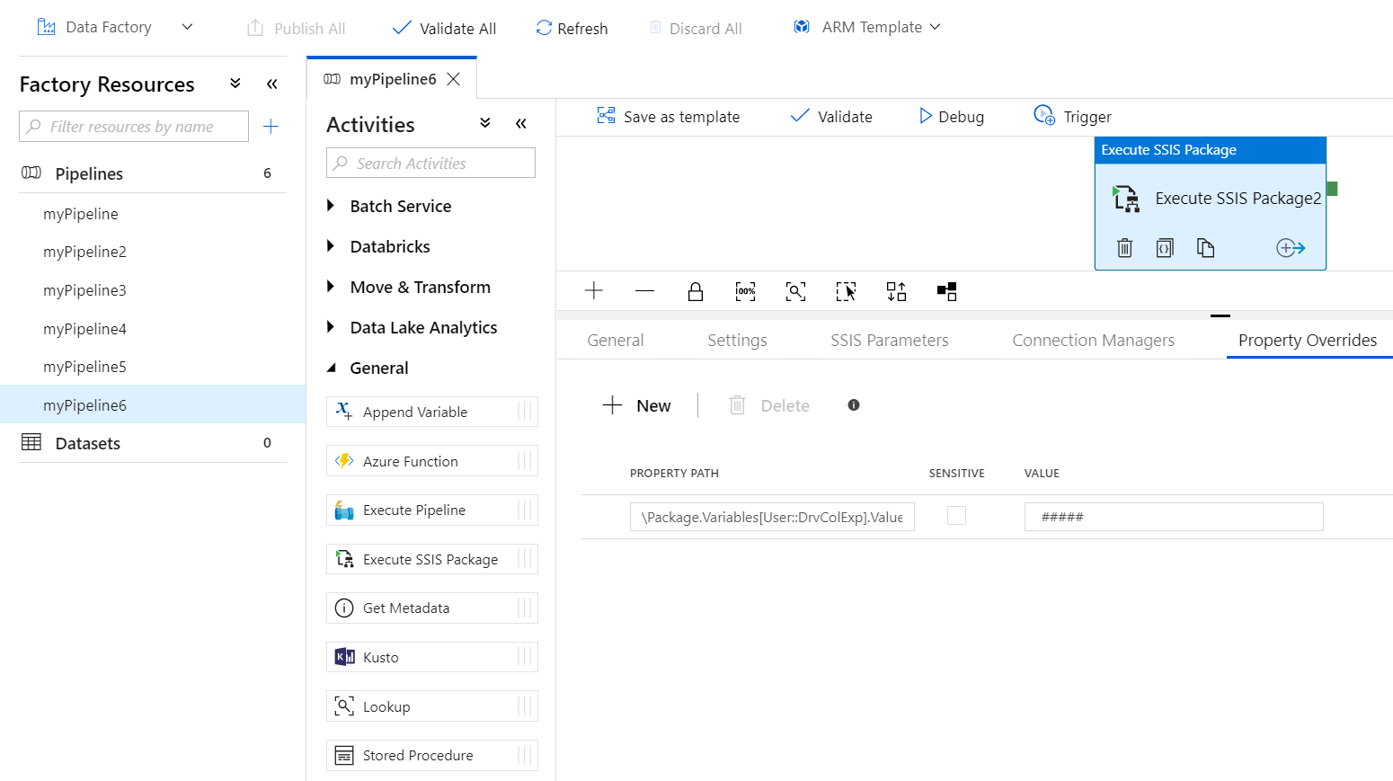Click the Debug button
Image resolution: width=1393 pixels, height=781 pixels.
click(951, 117)
